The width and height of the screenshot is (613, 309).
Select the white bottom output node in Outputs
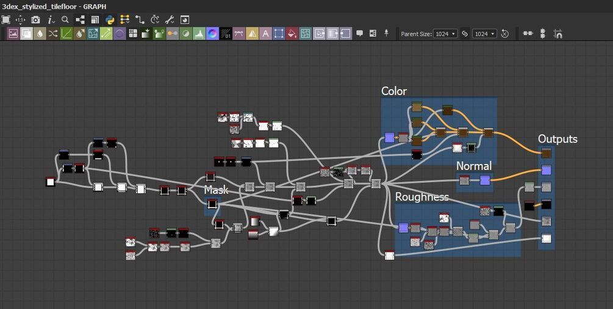tap(546, 238)
